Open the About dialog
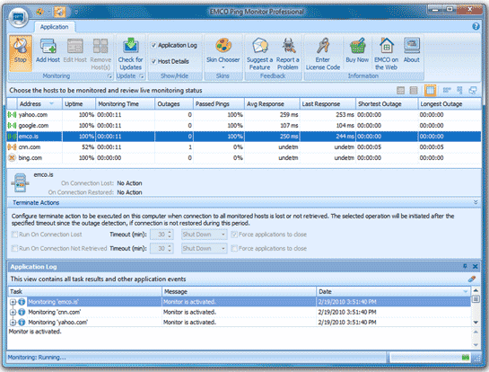Image resolution: width=489 pixels, height=372 pixels. [412, 46]
